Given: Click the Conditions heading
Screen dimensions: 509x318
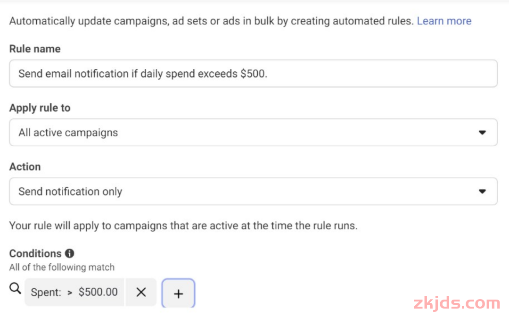Looking at the screenshot, I should click(x=35, y=253).
